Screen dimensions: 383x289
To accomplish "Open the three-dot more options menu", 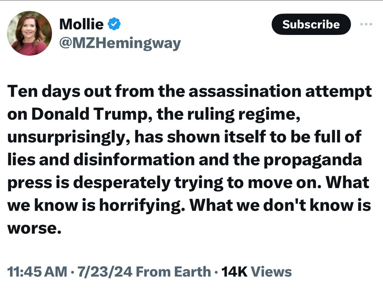I will 366,24.
